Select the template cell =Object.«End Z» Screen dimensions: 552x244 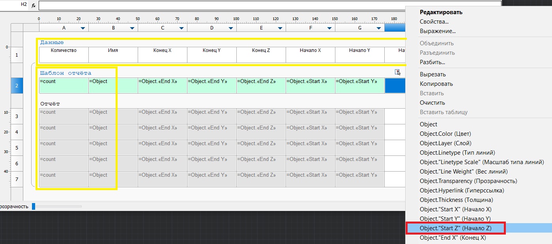click(x=261, y=85)
